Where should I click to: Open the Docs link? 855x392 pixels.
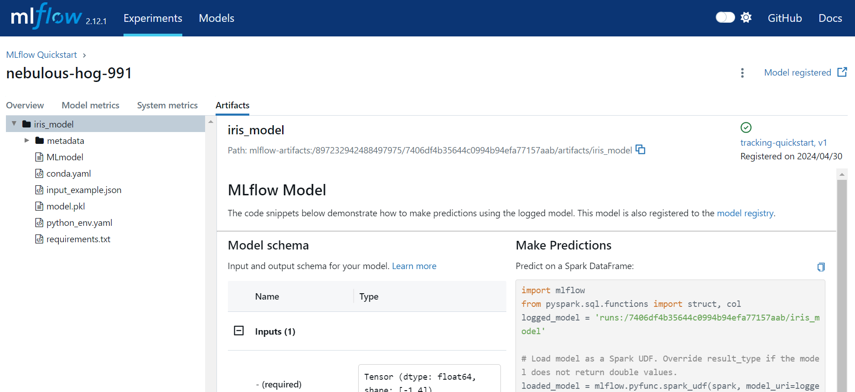pyautogui.click(x=830, y=18)
